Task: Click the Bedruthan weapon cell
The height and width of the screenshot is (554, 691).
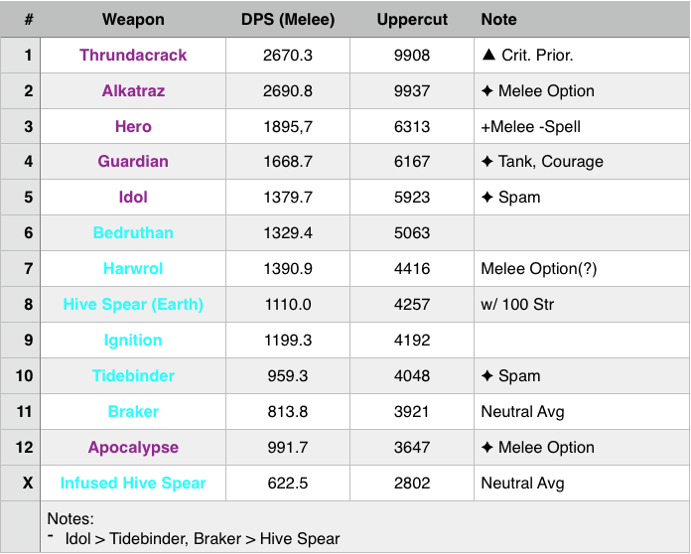Action: tap(133, 233)
